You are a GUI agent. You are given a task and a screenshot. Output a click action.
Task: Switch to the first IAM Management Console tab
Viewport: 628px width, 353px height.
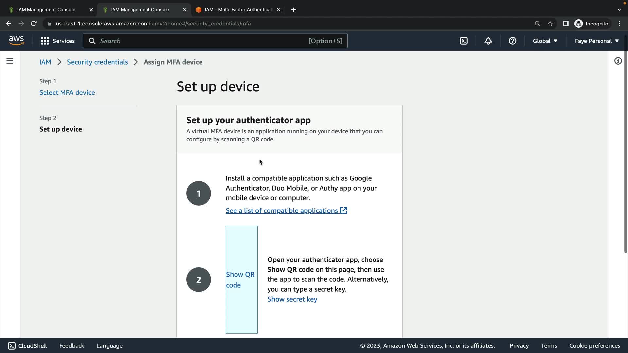[46, 10]
